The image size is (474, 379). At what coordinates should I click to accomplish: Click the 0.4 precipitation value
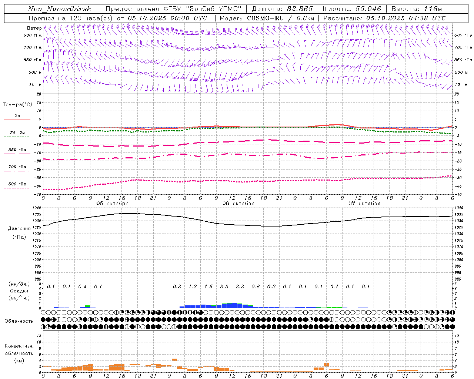(82, 287)
